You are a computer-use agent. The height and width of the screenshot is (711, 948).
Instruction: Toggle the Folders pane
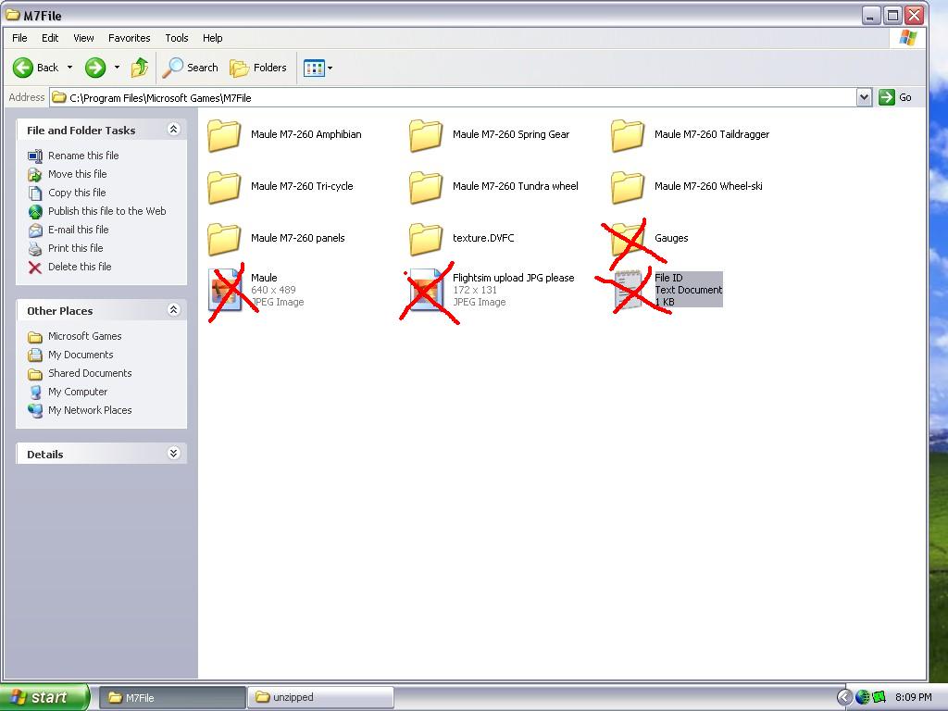[x=258, y=67]
